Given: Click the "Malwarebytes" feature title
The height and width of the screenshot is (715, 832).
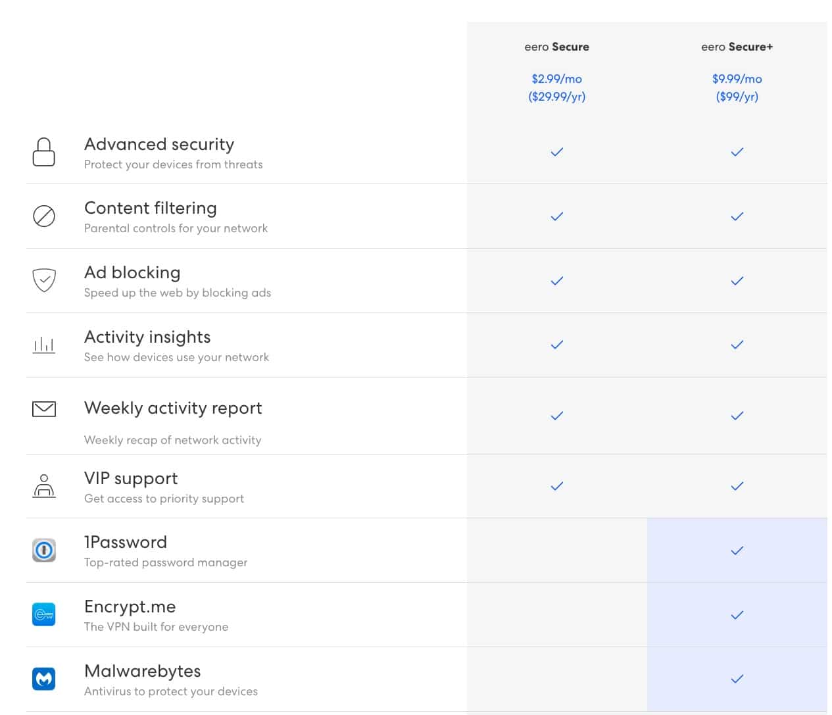Looking at the screenshot, I should click(x=143, y=671).
